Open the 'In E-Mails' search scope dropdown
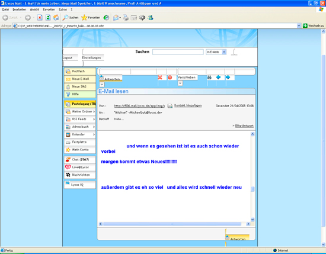 [x=216, y=52]
